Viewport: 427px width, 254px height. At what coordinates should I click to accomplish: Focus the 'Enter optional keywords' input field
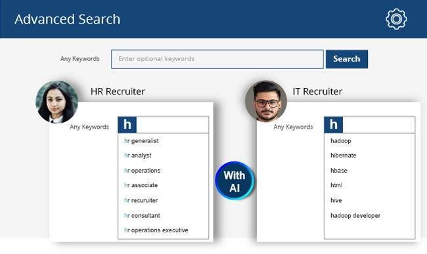tap(217, 59)
